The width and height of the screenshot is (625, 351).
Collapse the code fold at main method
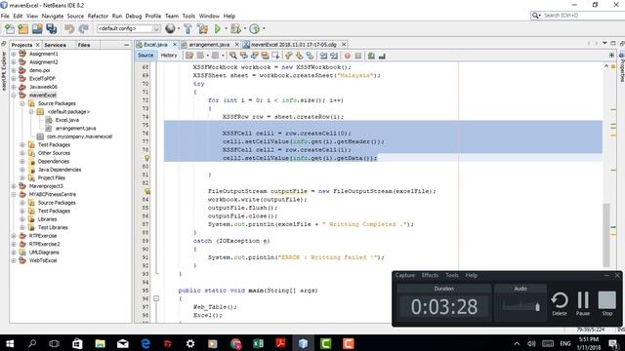point(156,298)
